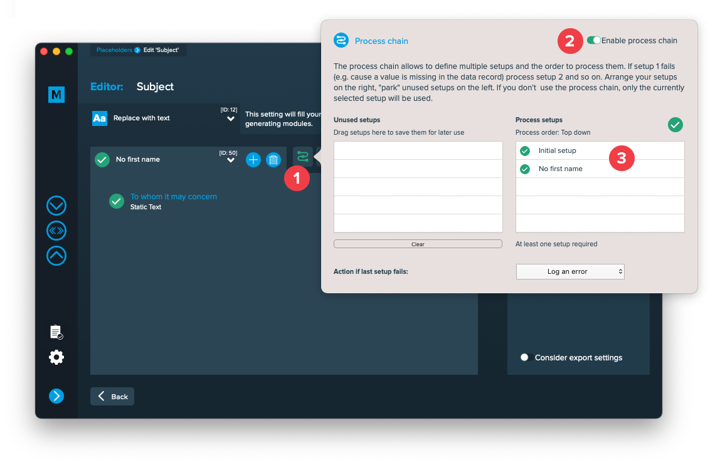Click the circled down arrow sidebar icon
Image resolution: width=720 pixels, height=465 pixels.
tap(56, 206)
